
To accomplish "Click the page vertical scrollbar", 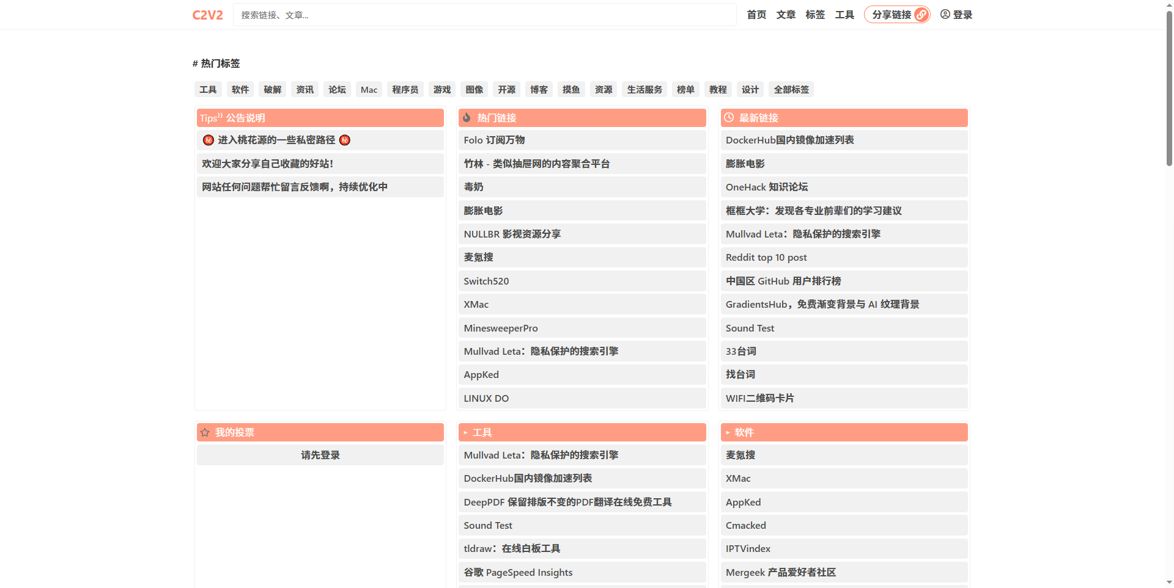I will coord(1169,92).
